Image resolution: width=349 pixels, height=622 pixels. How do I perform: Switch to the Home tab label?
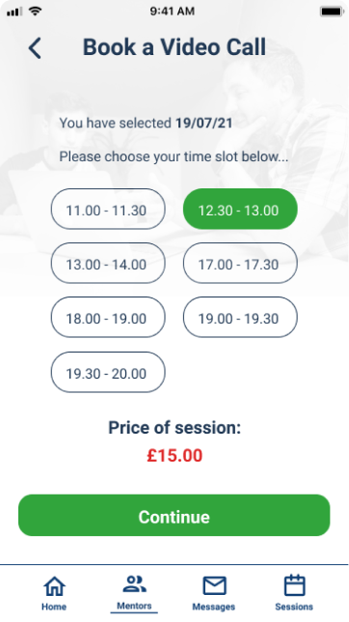pyautogui.click(x=54, y=607)
